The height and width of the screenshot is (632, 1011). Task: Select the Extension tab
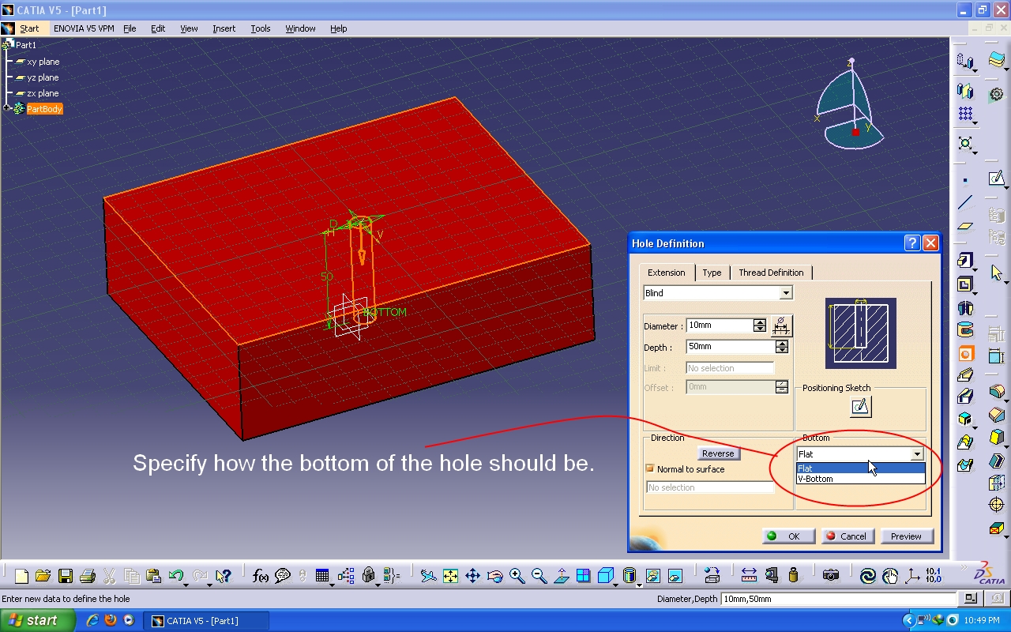[667, 272]
